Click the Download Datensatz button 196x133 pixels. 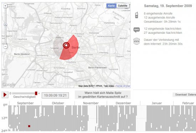pos(184,95)
